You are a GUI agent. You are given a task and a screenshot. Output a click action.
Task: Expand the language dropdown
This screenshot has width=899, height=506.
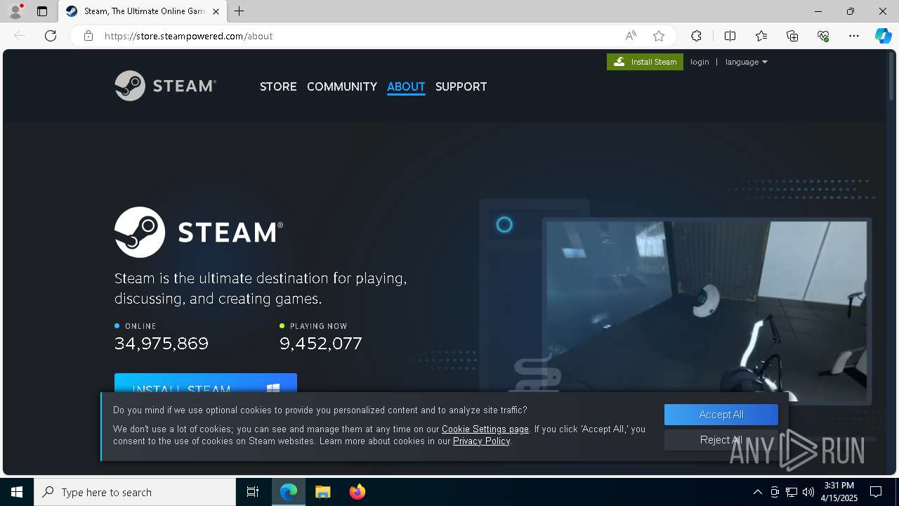746,62
